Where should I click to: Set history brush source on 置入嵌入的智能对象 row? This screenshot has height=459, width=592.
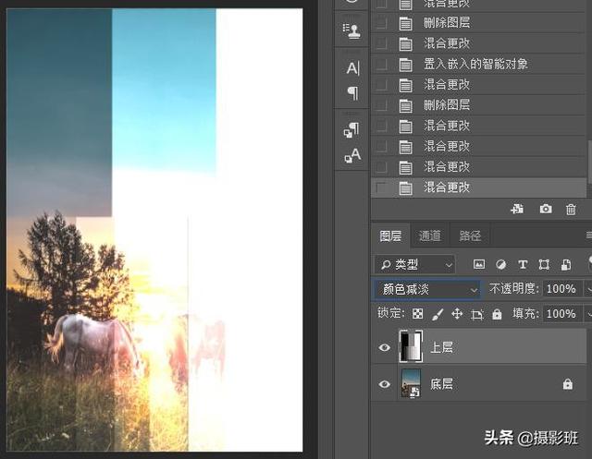381,65
